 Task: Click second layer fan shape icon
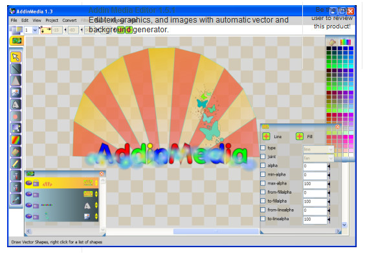88,194
